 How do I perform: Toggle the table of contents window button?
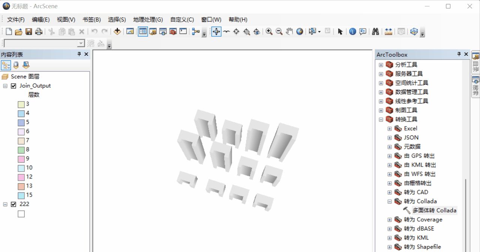pyautogui.click(x=143, y=32)
